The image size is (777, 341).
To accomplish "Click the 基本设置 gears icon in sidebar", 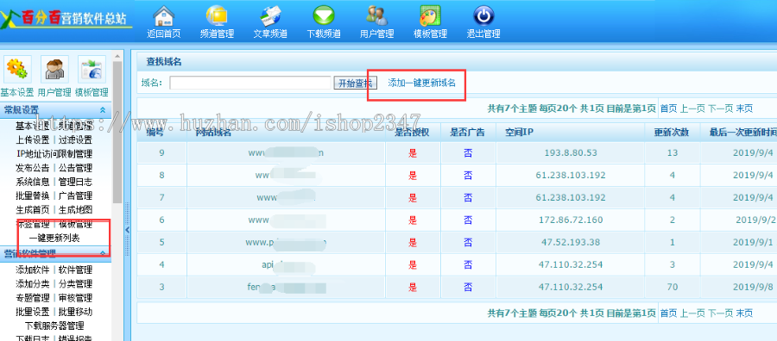I will (17, 70).
